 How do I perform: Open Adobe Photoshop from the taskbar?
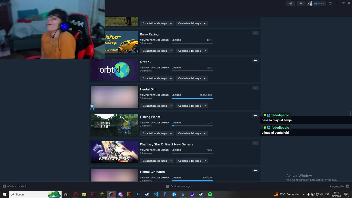tap(138, 194)
